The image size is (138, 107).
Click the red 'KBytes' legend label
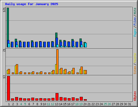pyautogui.click(x=135, y=96)
